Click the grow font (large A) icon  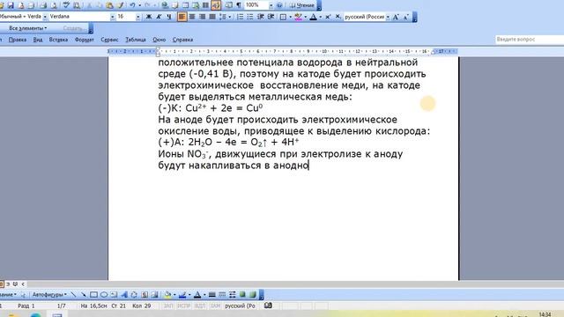point(396,17)
